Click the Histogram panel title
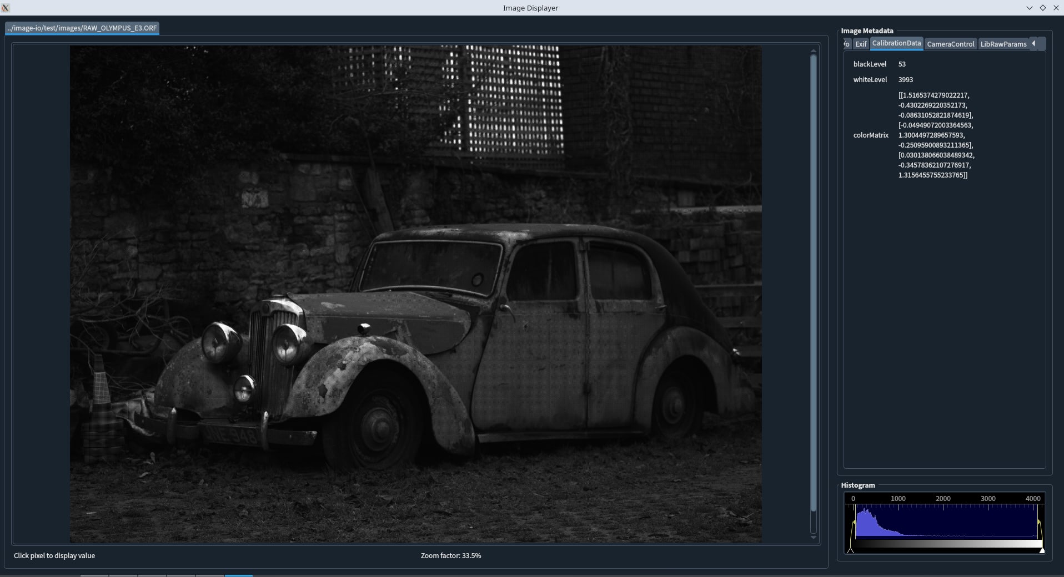 point(857,485)
